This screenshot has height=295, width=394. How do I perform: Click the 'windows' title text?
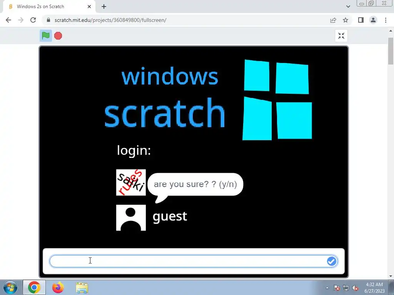click(x=170, y=76)
